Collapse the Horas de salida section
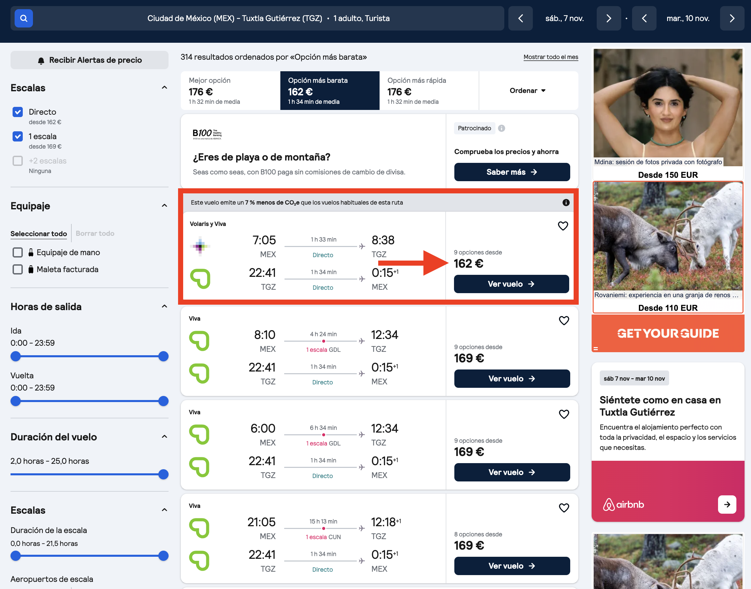 164,306
